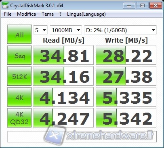Run the 4K random test
Screen dimensions: 164x148
click(19, 97)
